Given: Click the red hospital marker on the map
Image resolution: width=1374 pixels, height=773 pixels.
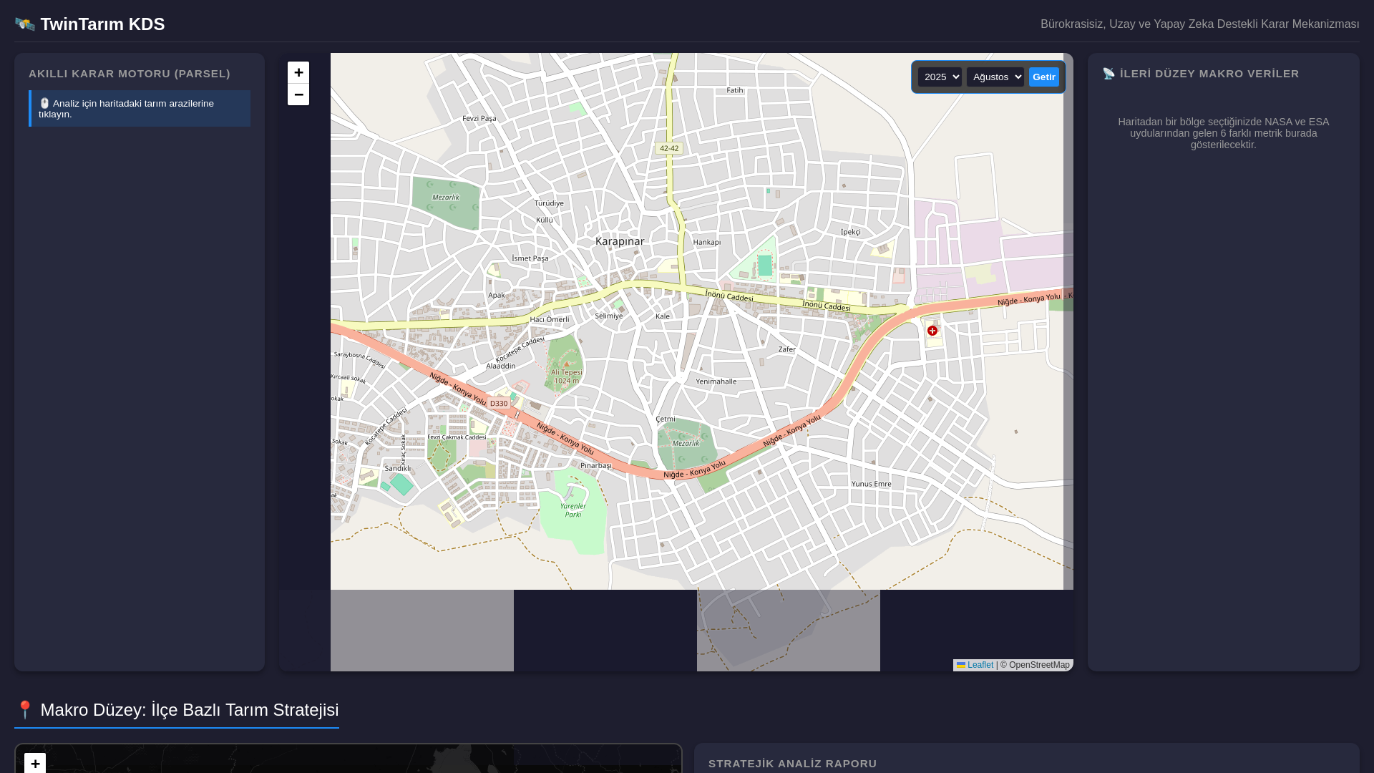Looking at the screenshot, I should pos(932,331).
